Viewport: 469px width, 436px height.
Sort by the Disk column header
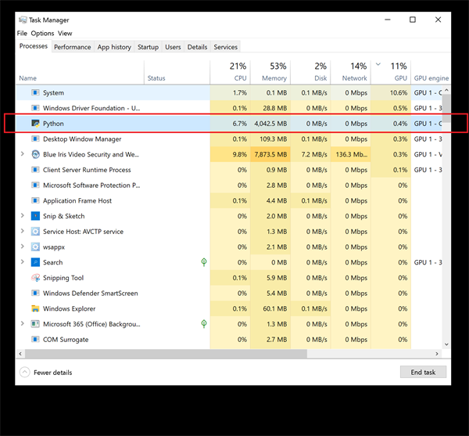click(x=310, y=72)
